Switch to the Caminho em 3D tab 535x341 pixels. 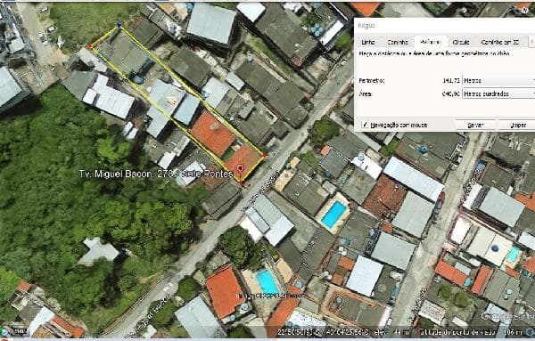click(x=500, y=42)
